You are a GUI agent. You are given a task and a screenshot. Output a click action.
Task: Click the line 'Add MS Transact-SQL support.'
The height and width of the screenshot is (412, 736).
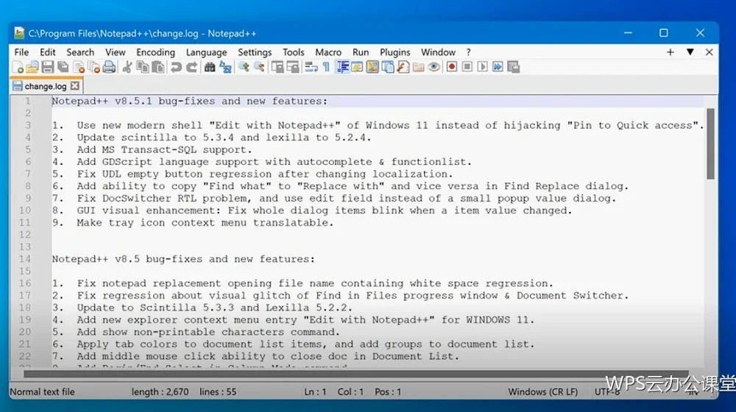point(164,149)
